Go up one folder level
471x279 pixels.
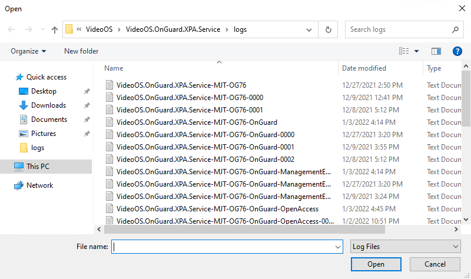54,29
